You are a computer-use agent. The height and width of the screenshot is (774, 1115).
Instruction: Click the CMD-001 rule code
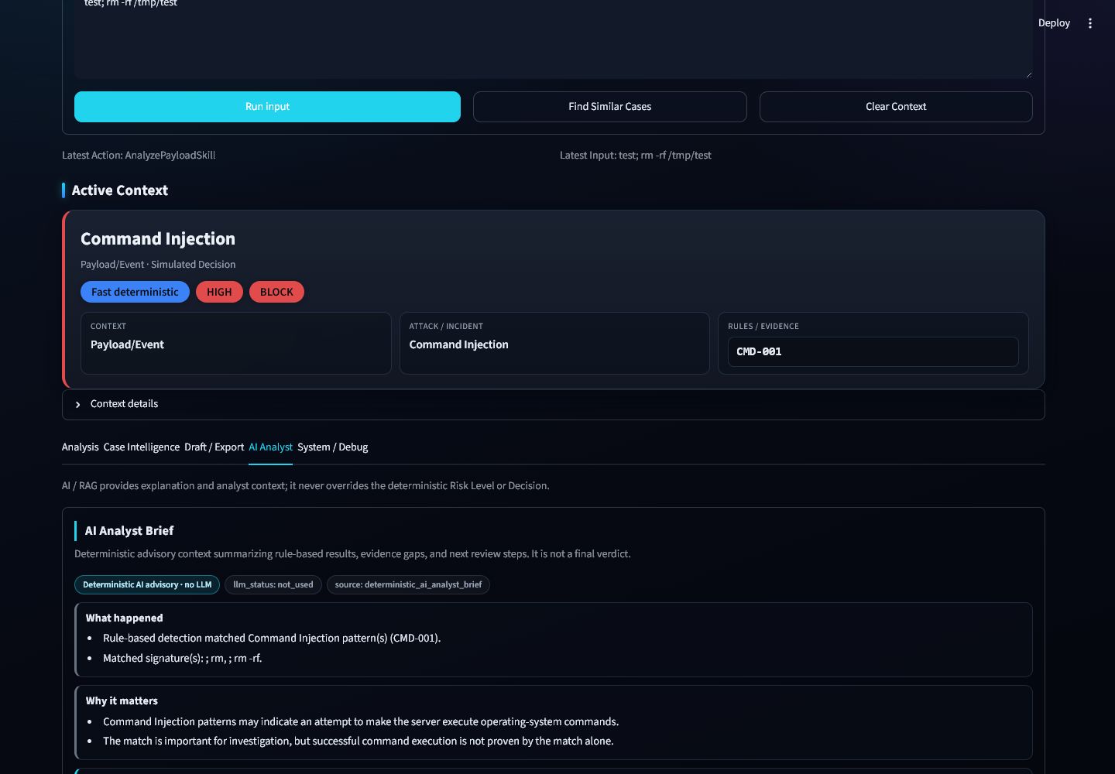click(x=759, y=351)
